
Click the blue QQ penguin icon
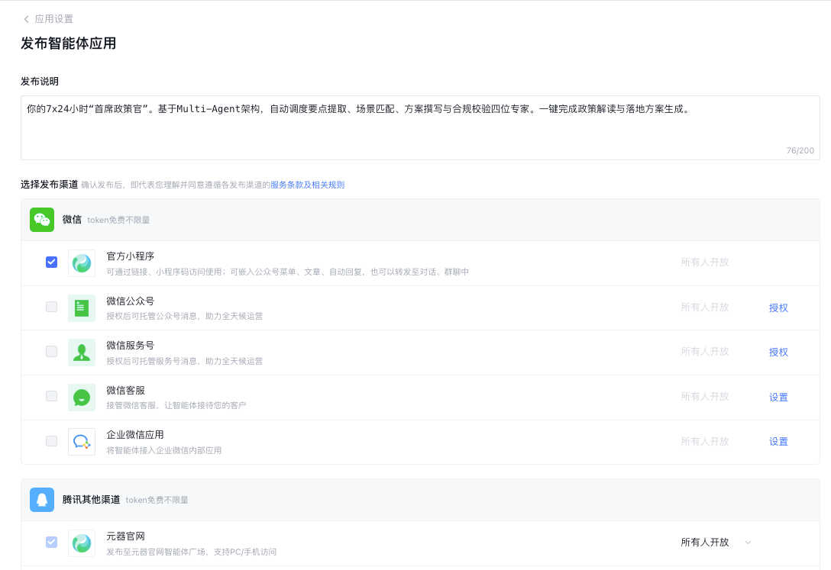pyautogui.click(x=42, y=500)
